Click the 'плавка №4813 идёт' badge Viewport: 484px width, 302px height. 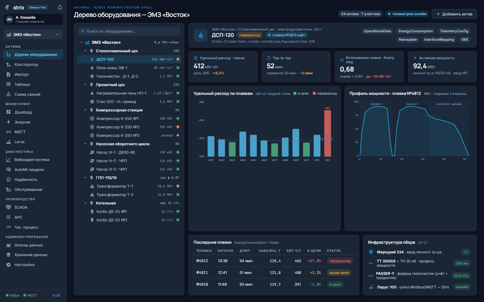tap(287, 35)
